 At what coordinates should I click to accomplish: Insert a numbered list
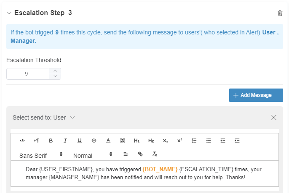click(x=194, y=141)
